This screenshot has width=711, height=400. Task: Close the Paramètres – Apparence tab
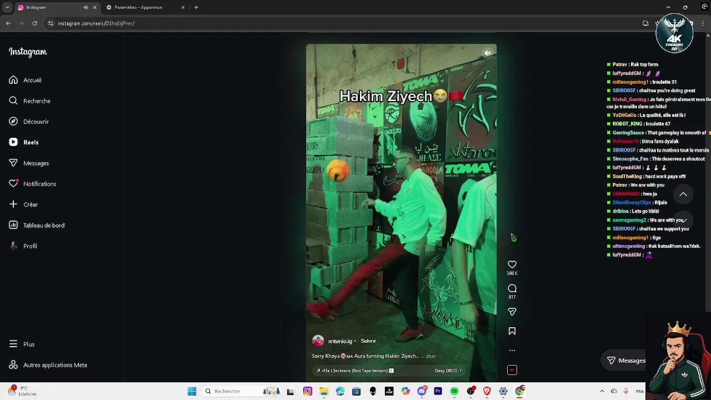pyautogui.click(x=183, y=7)
